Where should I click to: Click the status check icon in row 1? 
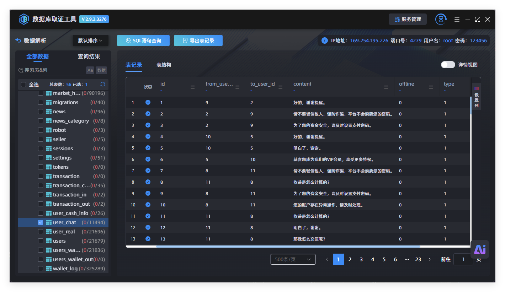pyautogui.click(x=148, y=102)
